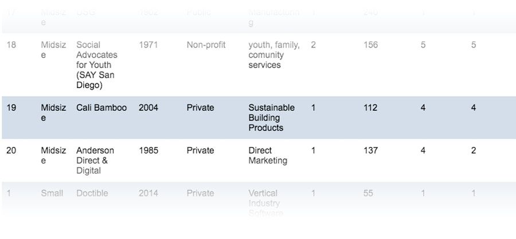Click founding year 2004 cell
This screenshot has width=516, height=239.
click(x=148, y=107)
